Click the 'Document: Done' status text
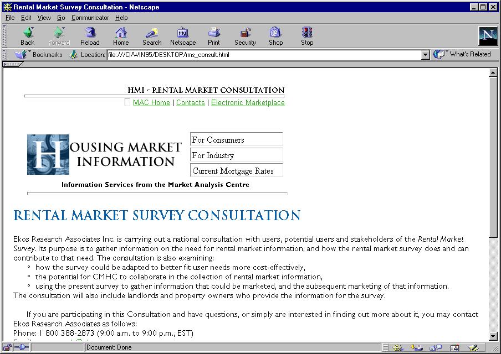This screenshot has height=354, width=501. coord(109,347)
